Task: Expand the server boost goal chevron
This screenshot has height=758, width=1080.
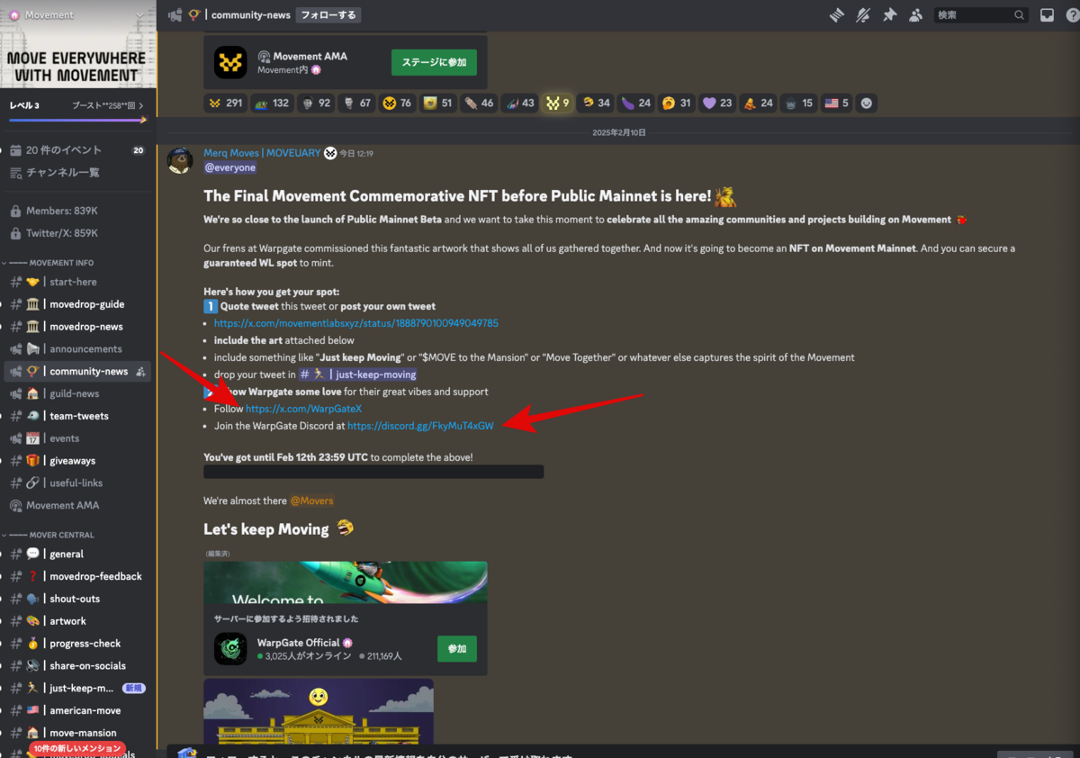Action: (141, 105)
